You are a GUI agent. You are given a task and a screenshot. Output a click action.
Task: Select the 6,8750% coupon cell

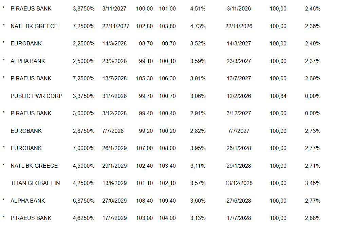[83, 201]
